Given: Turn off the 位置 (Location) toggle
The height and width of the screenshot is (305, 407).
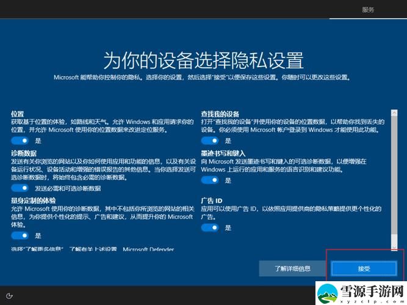Looking at the screenshot, I should coord(20,141).
